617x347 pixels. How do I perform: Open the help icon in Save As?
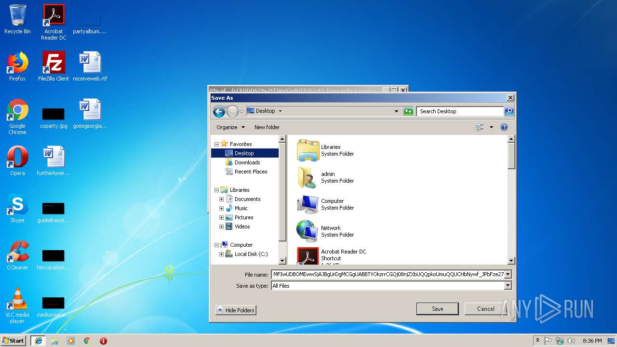[504, 127]
